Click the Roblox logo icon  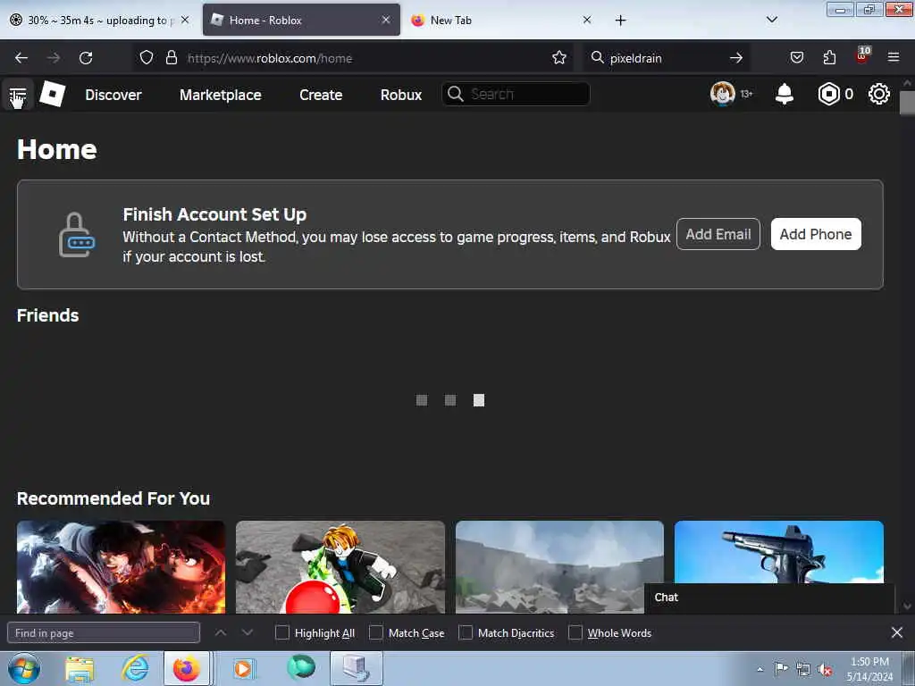[x=52, y=94]
